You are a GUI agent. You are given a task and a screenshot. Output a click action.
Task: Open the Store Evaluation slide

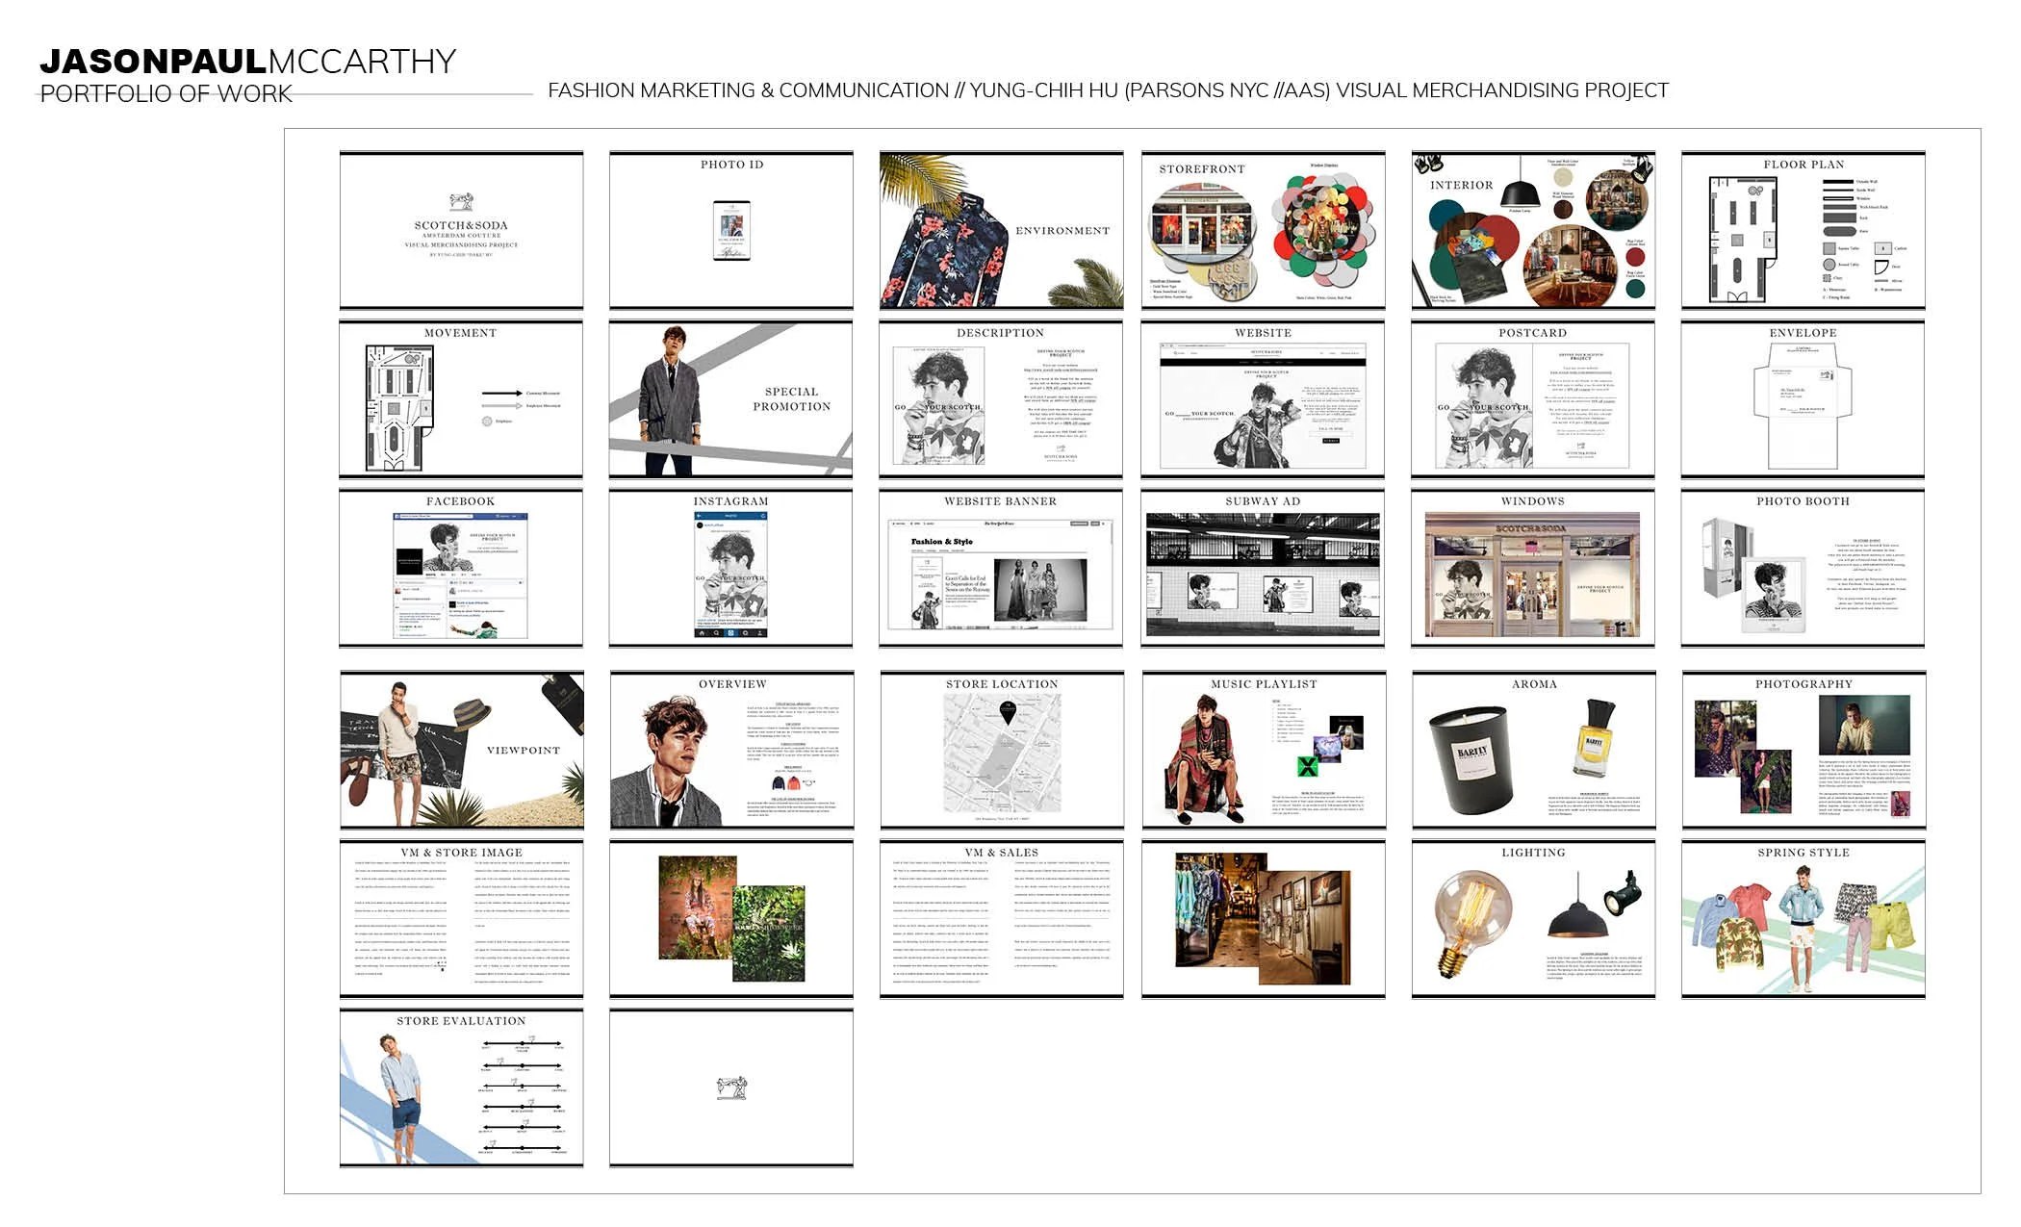(461, 1087)
